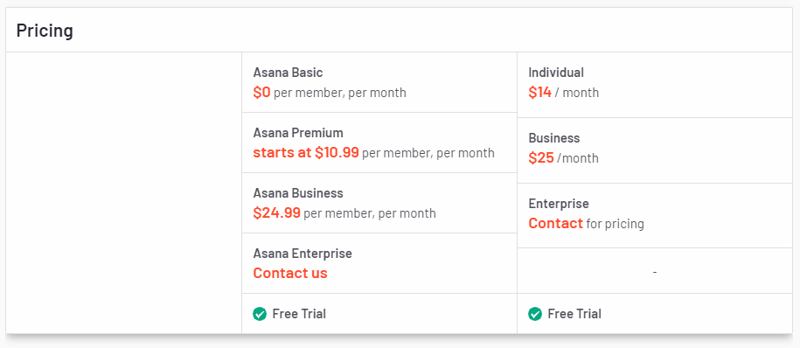Image resolution: width=800 pixels, height=348 pixels.
Task: Click the starts at $10.99 price text
Action: pos(306,152)
